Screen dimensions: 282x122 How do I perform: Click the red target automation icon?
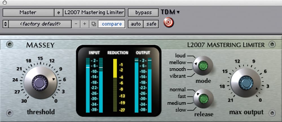(x=169, y=22)
